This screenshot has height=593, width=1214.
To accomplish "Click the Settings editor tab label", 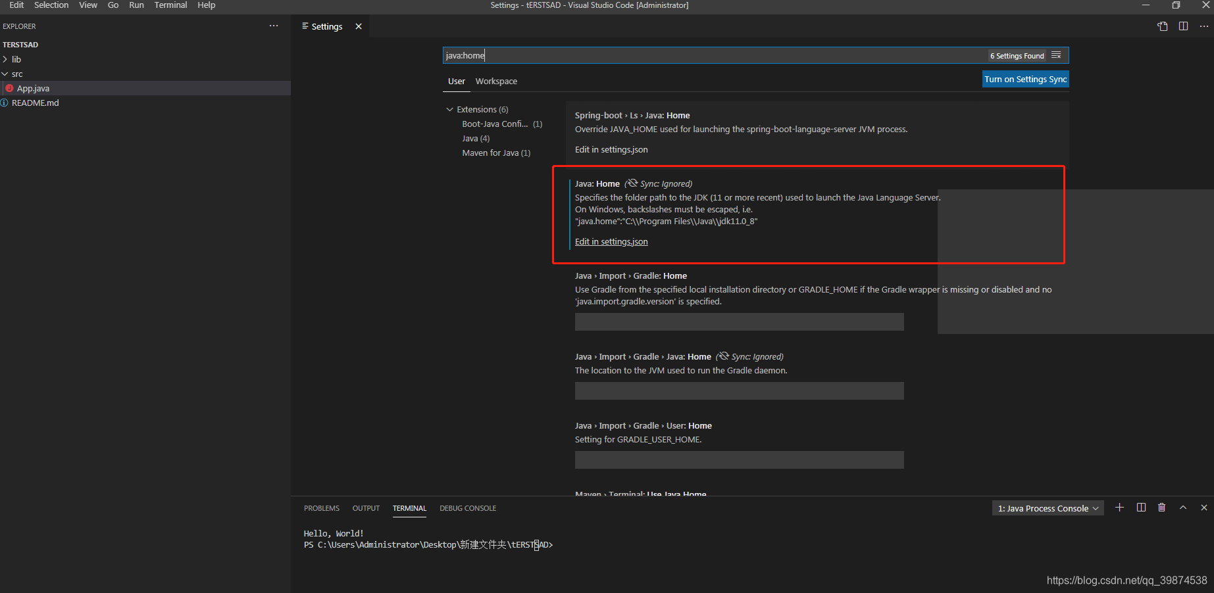I will pos(326,26).
